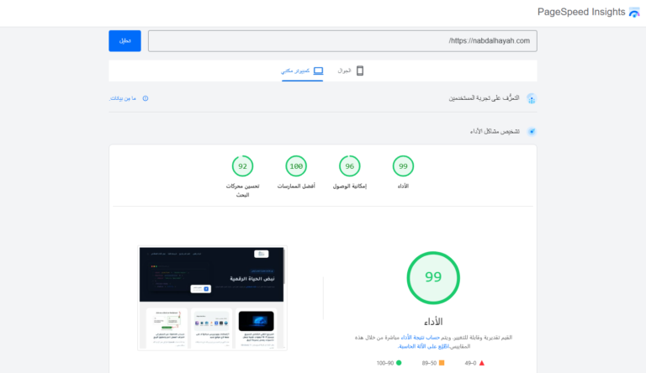Click the laptop icon in tabs
Image resolution: width=646 pixels, height=373 pixels.
pos(319,71)
